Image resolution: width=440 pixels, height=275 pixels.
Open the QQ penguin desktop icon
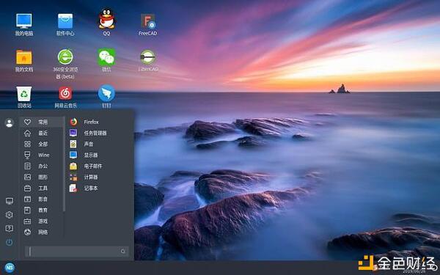[106, 23]
